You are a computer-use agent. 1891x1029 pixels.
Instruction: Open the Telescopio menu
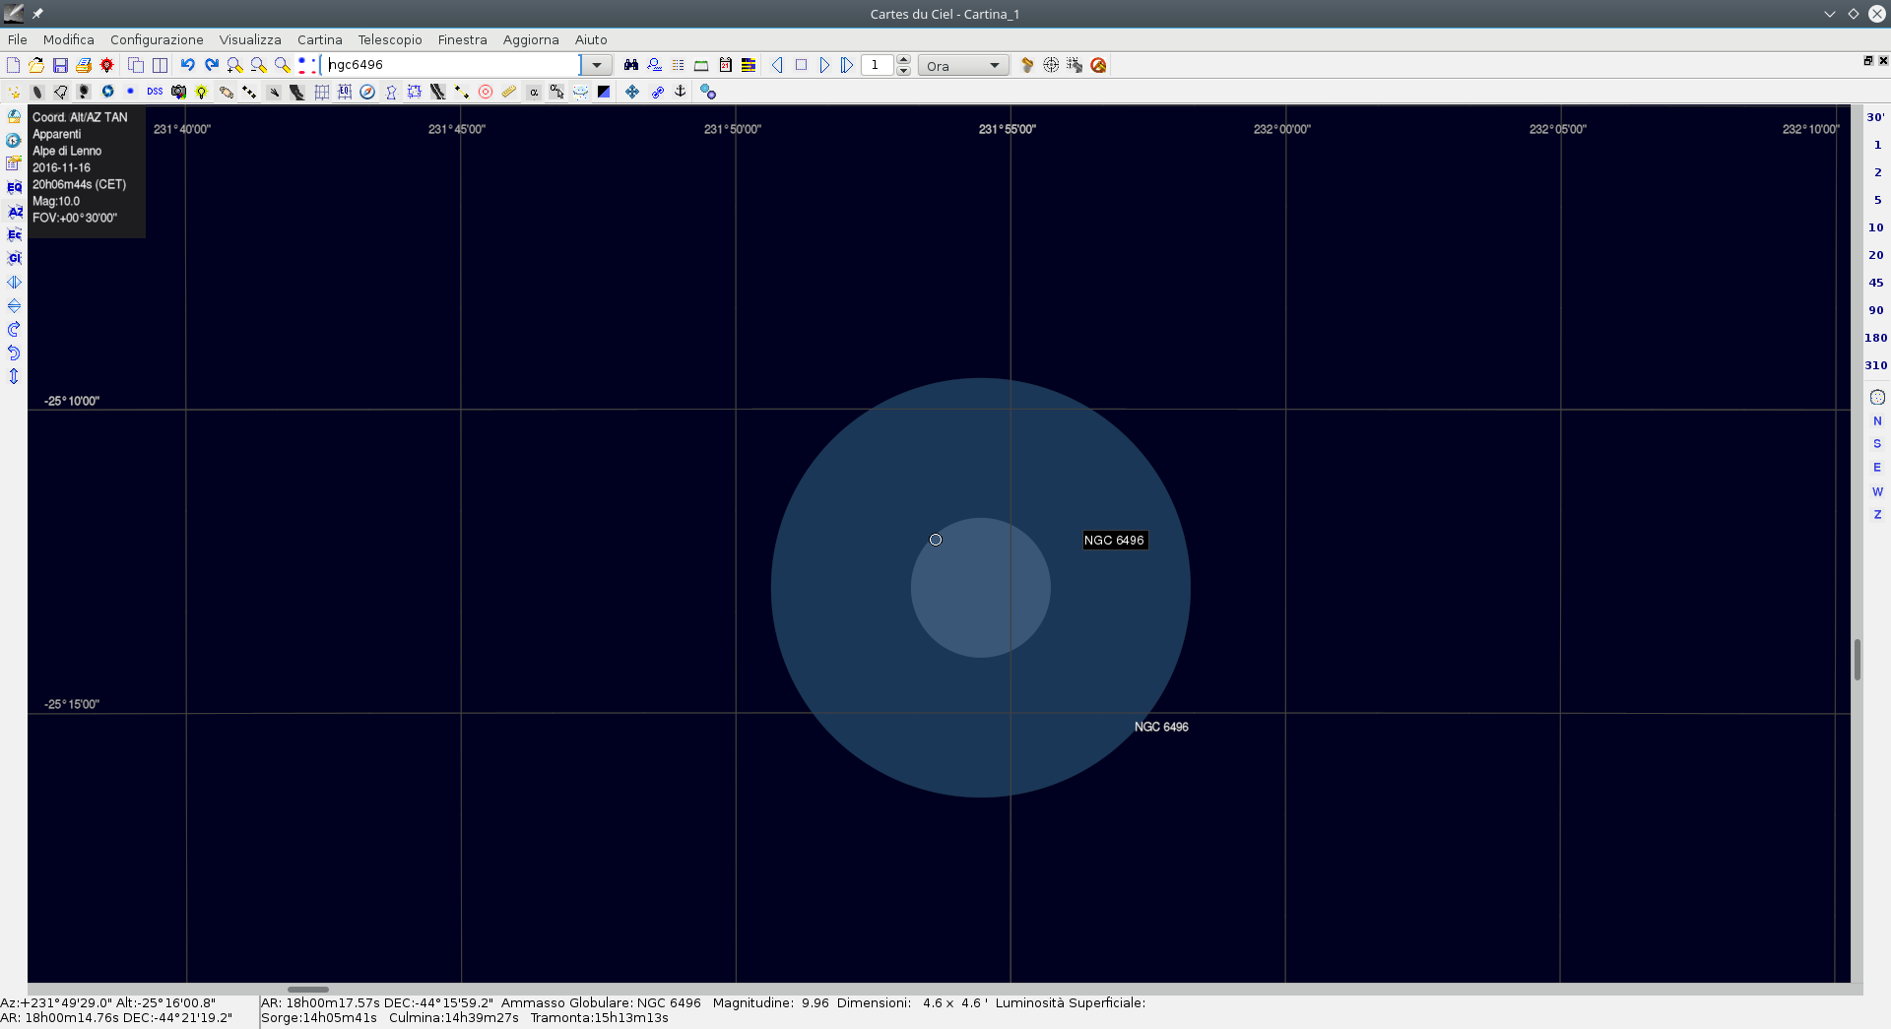click(390, 39)
